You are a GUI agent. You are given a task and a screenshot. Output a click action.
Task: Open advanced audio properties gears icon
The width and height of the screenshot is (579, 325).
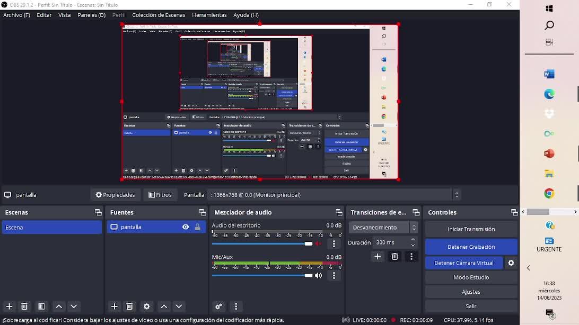pos(218,306)
